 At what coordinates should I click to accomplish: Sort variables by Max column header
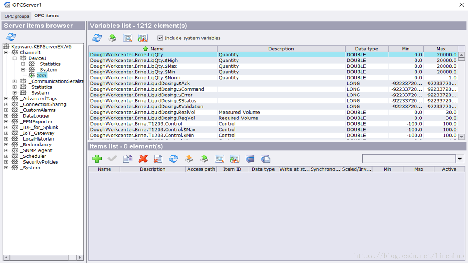click(441, 49)
